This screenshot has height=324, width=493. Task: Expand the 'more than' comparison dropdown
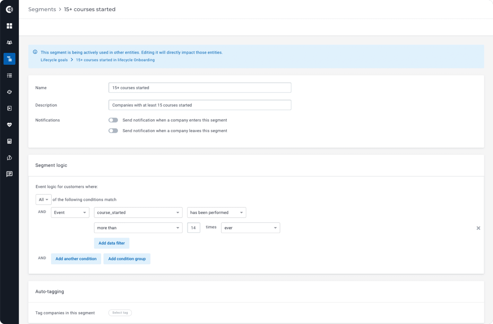pos(138,228)
